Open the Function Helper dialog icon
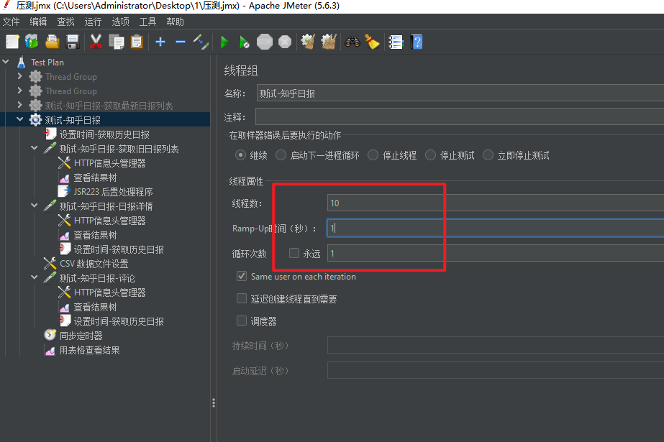 [396, 42]
